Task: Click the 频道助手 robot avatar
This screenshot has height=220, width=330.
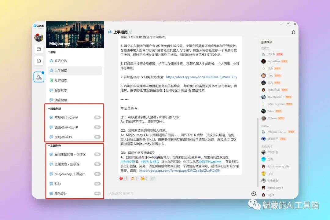Action: (263, 139)
